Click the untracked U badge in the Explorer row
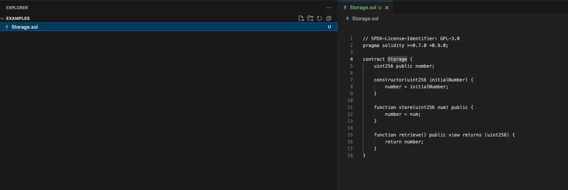The width and height of the screenshot is (568, 190). [329, 27]
